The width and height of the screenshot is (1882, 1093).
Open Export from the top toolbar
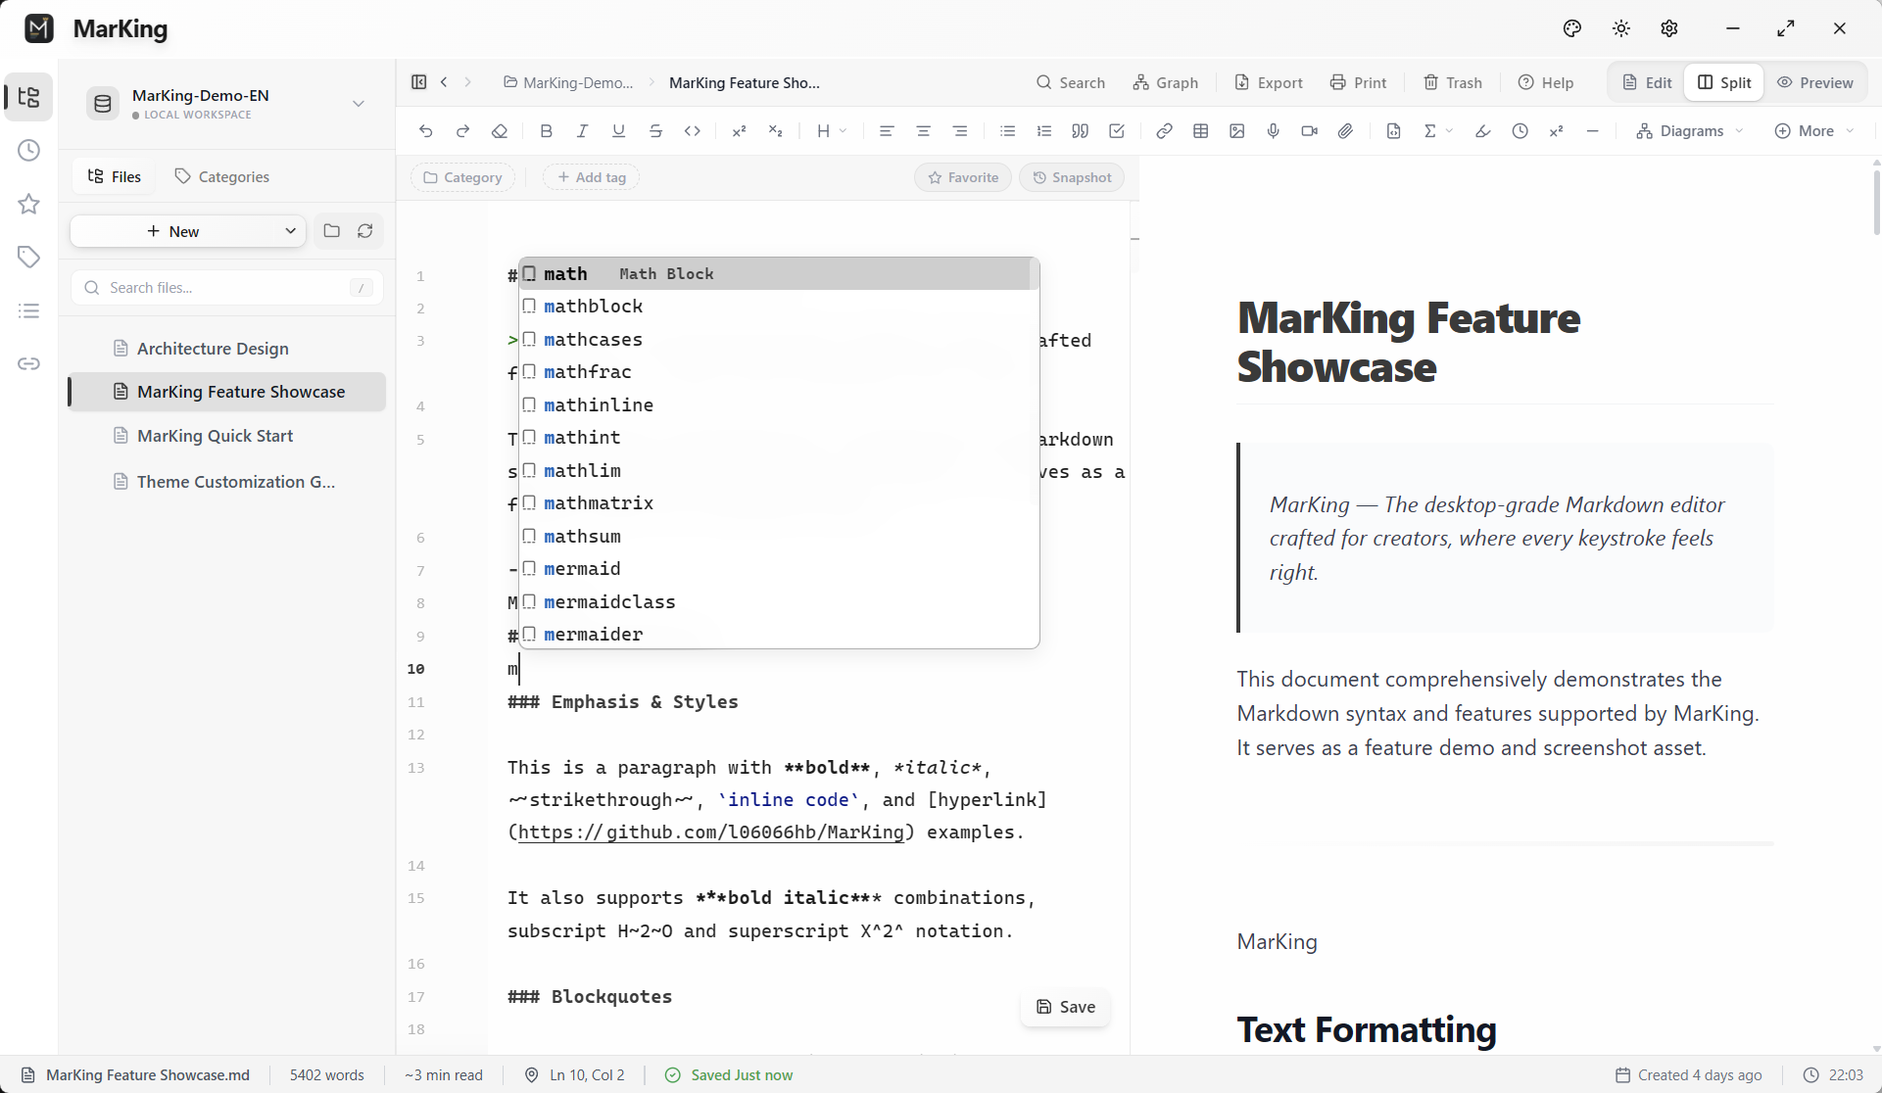click(x=1268, y=82)
